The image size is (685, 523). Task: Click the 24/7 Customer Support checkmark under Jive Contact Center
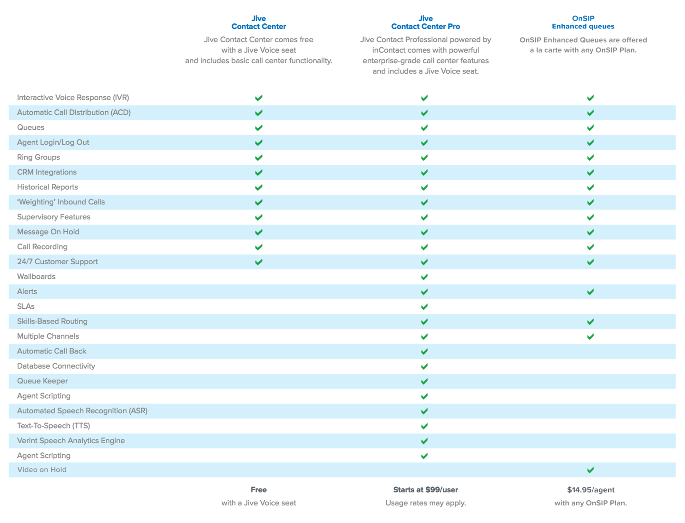click(x=259, y=262)
